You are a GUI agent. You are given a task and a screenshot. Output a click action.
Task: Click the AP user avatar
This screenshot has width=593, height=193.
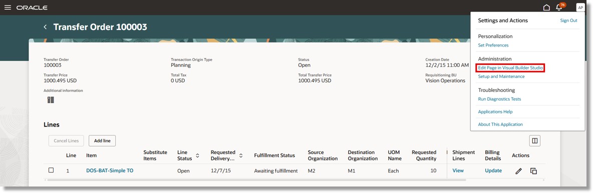point(580,7)
